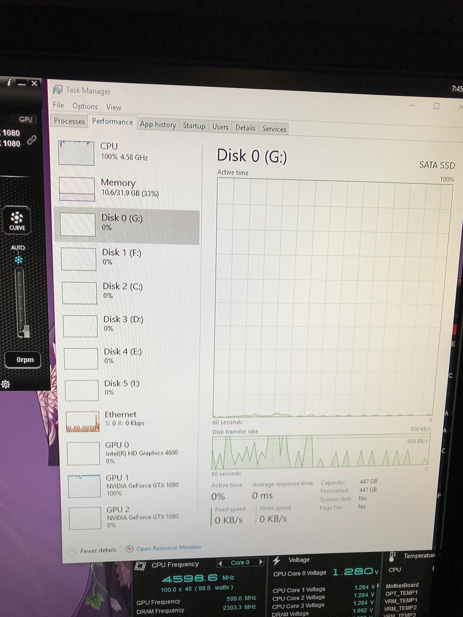The width and height of the screenshot is (463, 617).
Task: Open Resource Monitor link
Action: (x=169, y=548)
